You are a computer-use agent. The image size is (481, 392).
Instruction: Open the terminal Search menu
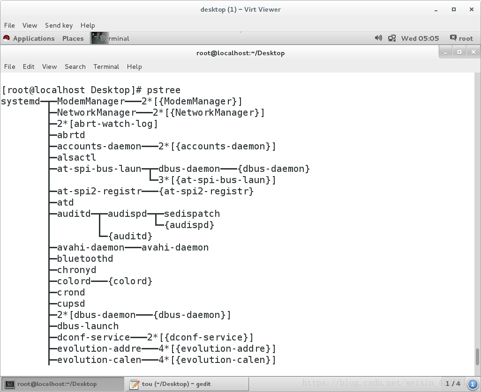(x=75, y=67)
